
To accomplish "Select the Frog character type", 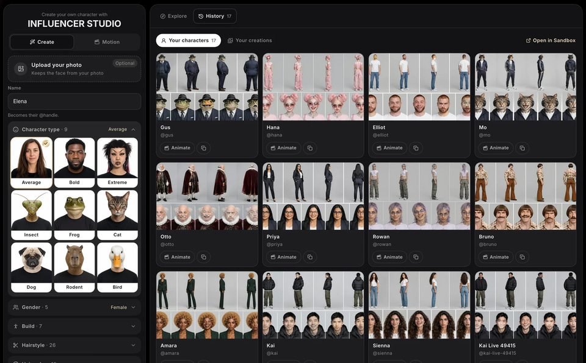I will pyautogui.click(x=74, y=215).
